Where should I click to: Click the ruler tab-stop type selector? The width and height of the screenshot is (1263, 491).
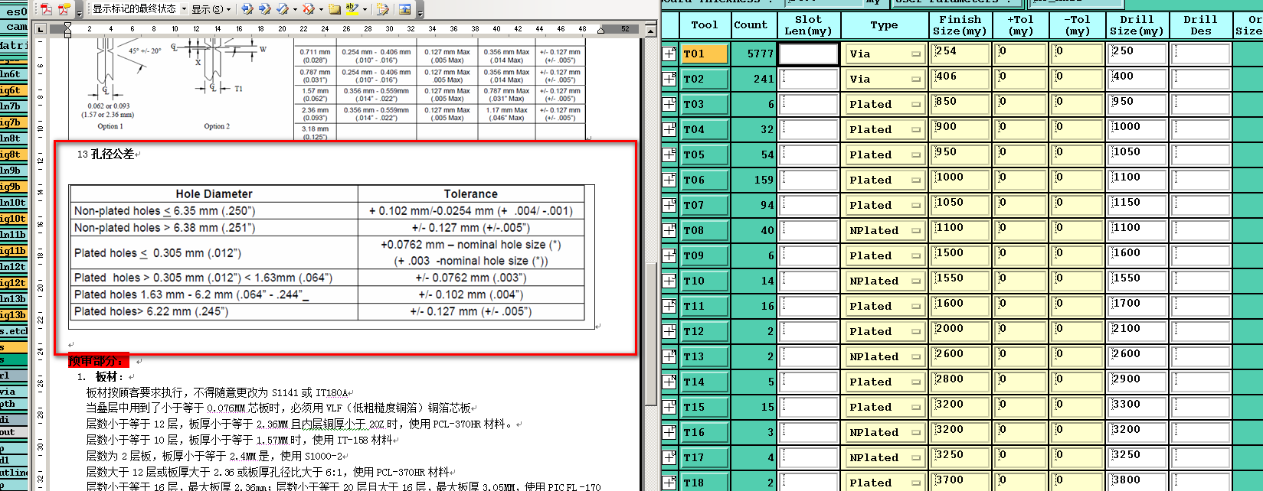pyautogui.click(x=41, y=29)
